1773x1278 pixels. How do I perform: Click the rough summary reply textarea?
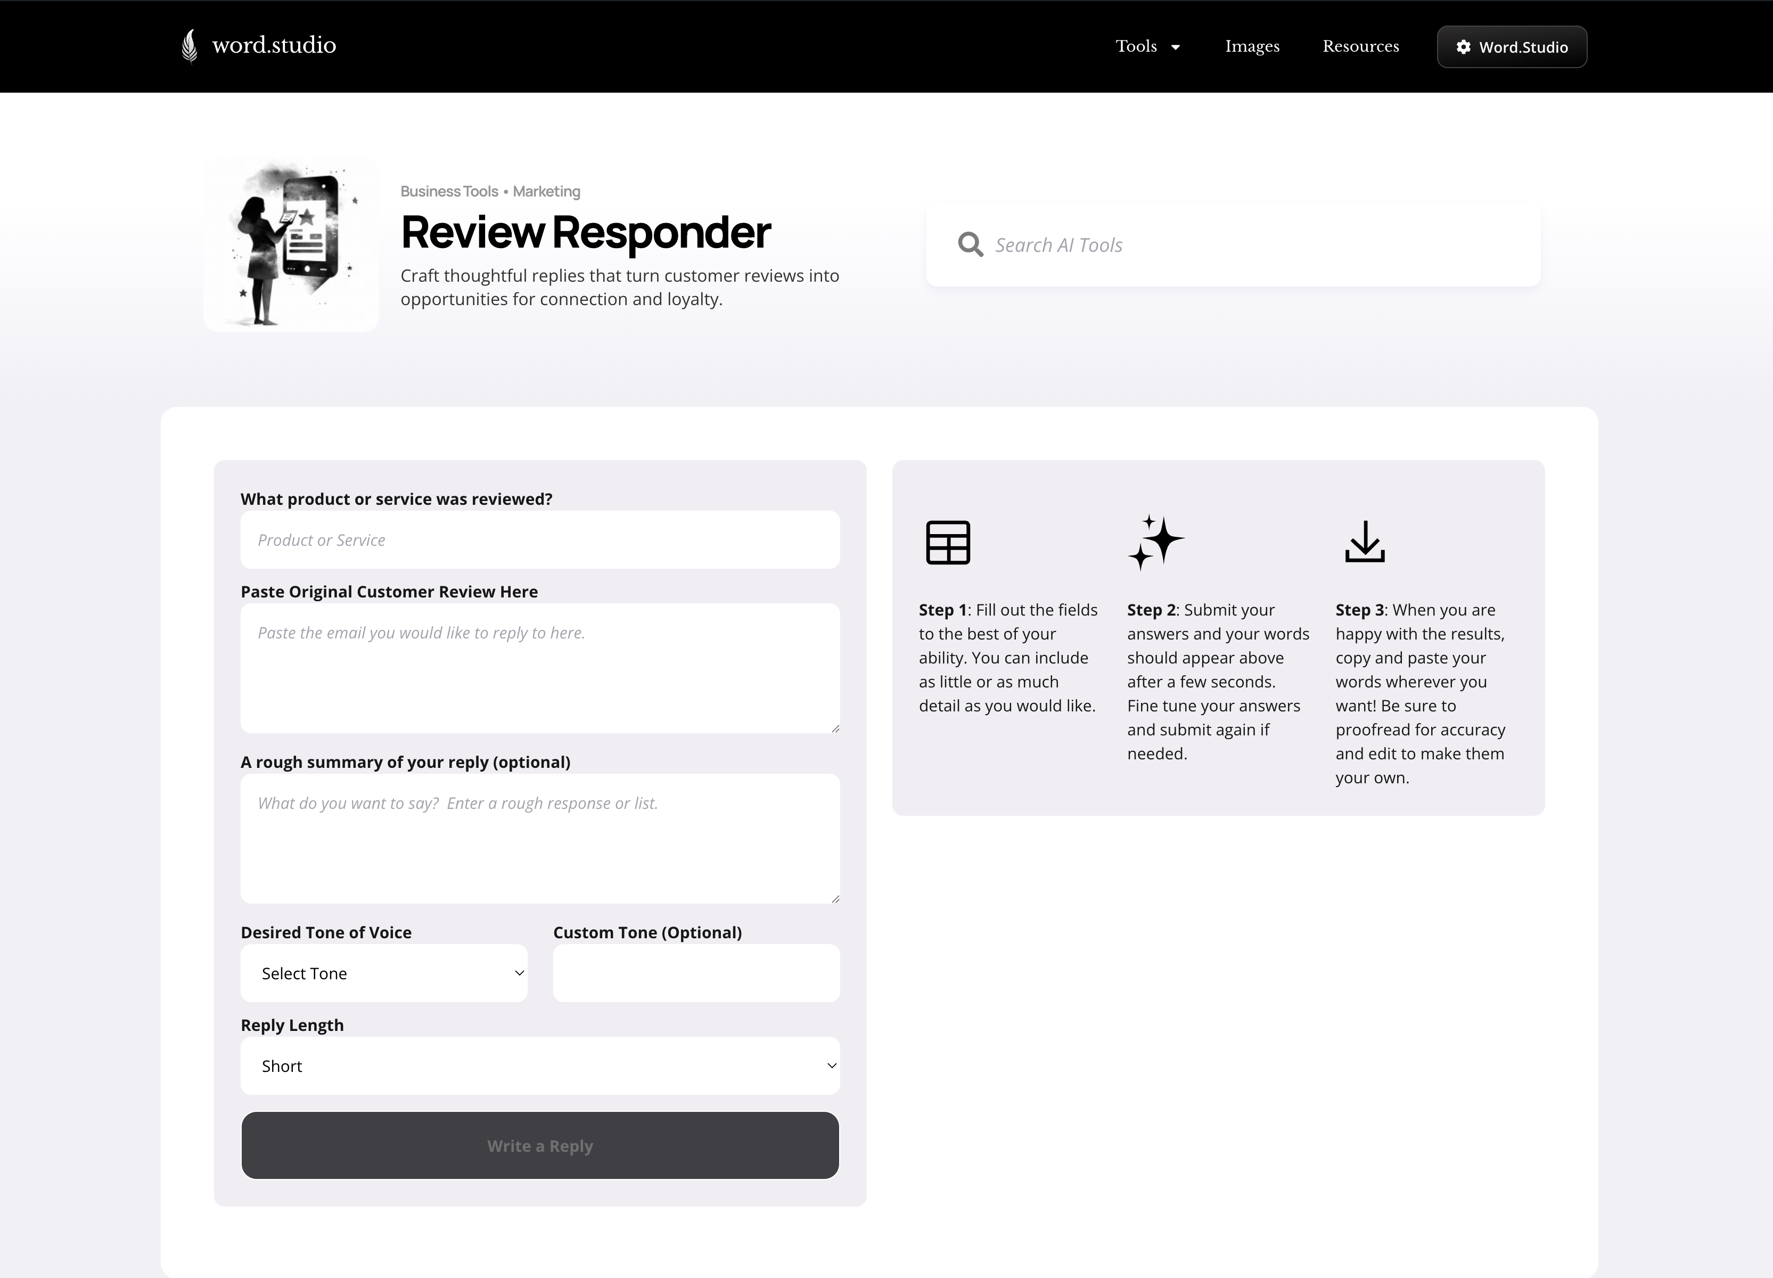pos(539,839)
